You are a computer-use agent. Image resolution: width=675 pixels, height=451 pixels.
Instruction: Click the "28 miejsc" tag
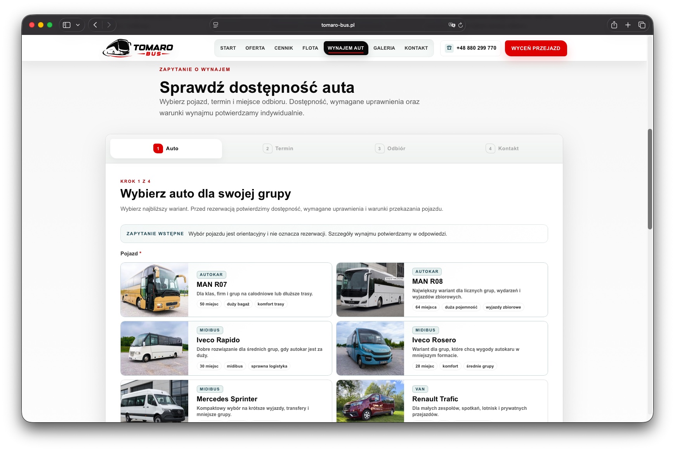(x=425, y=366)
